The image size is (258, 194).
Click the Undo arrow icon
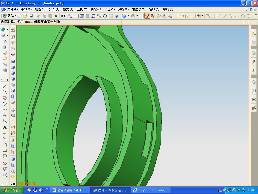click(x=63, y=16)
